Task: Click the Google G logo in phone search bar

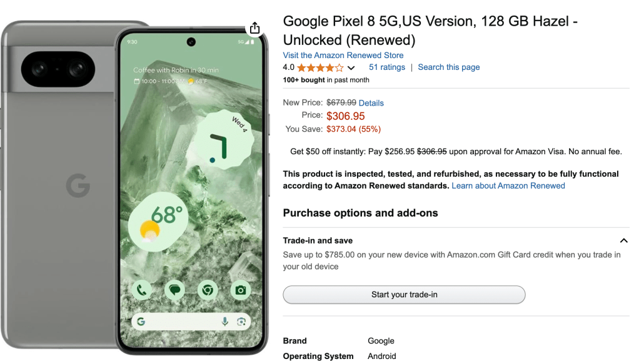Action: (x=141, y=322)
